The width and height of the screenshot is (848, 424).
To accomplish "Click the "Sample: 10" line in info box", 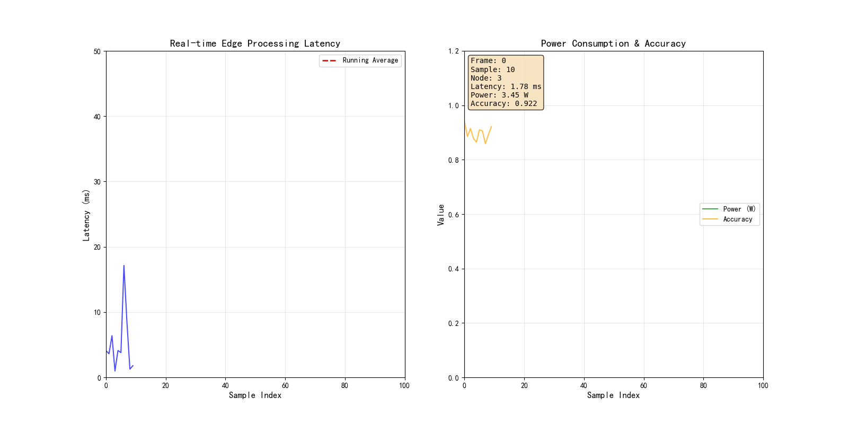I will pyautogui.click(x=493, y=69).
